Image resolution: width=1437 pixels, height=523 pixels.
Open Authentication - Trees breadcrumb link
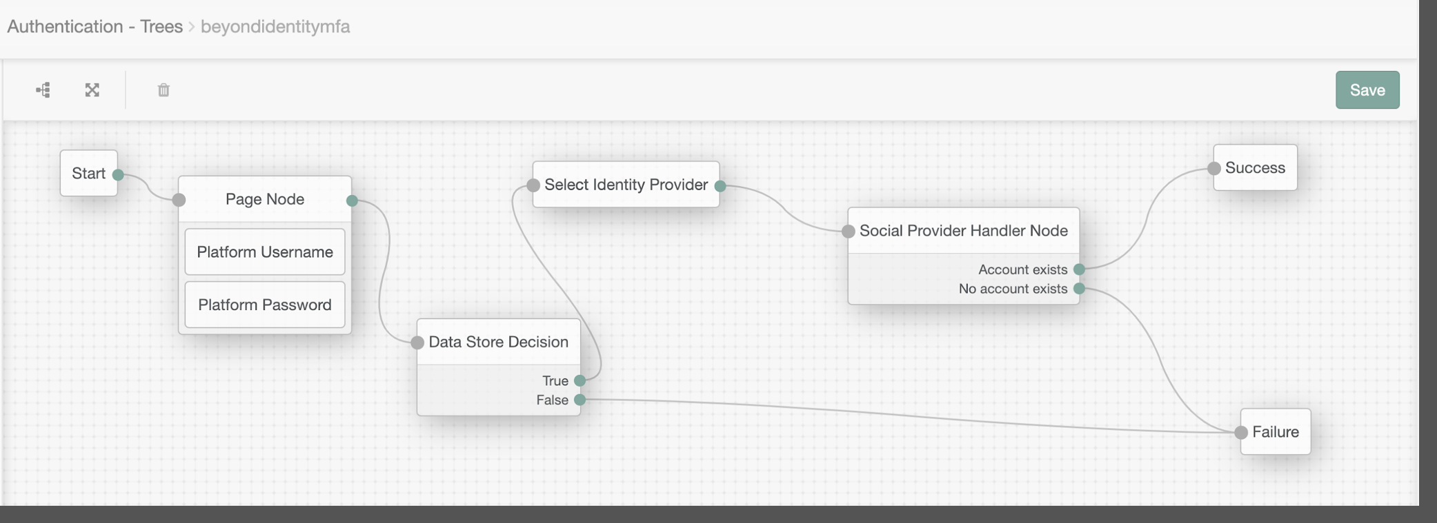coord(95,26)
